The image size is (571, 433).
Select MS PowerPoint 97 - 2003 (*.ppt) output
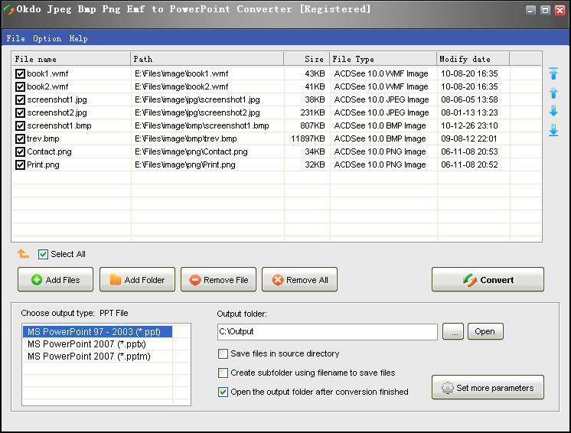tap(97, 332)
